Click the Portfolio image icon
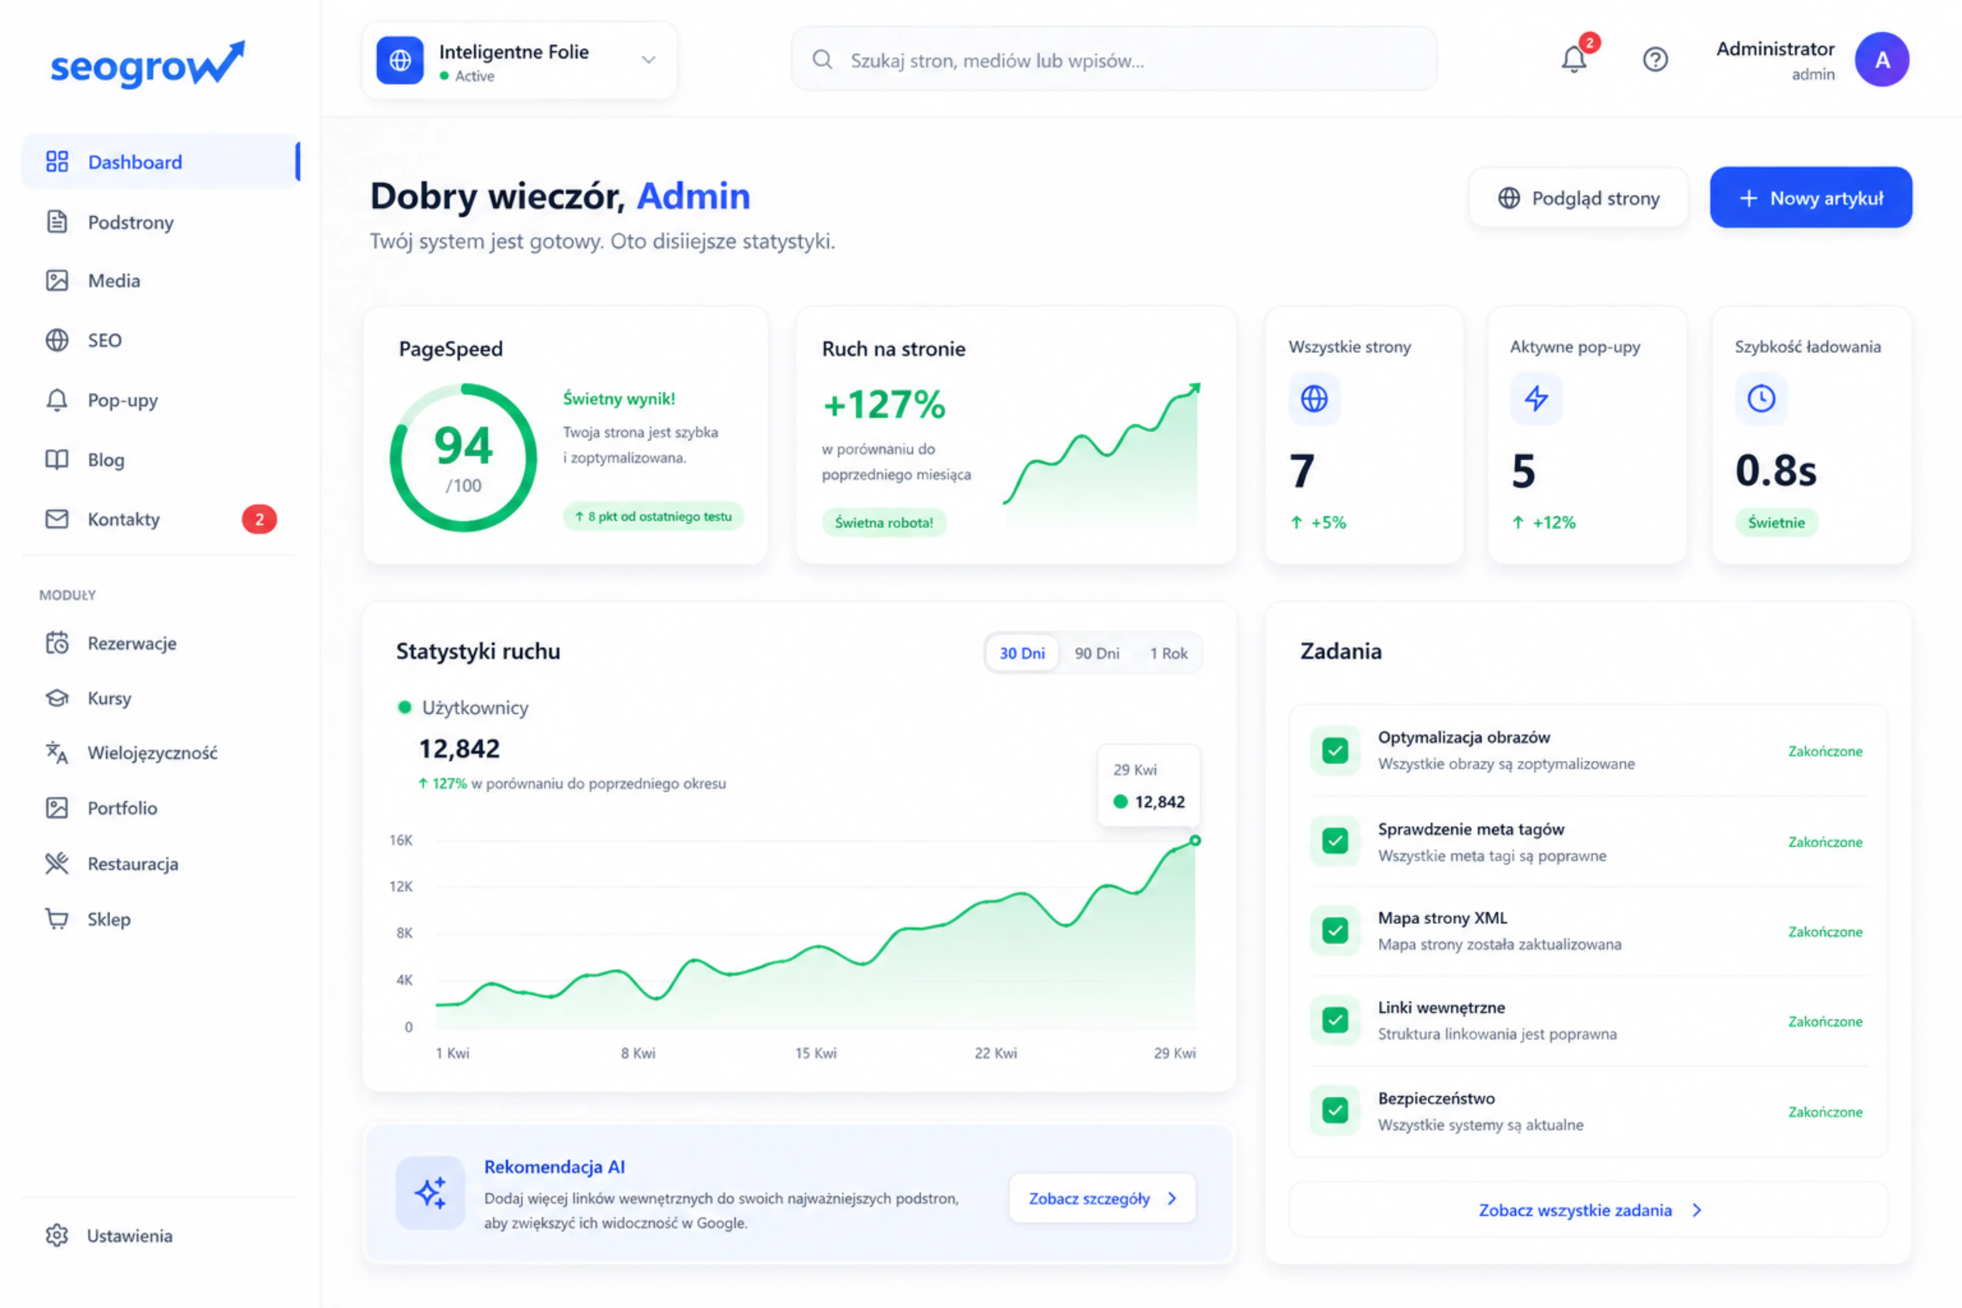This screenshot has width=1962, height=1308. [57, 807]
